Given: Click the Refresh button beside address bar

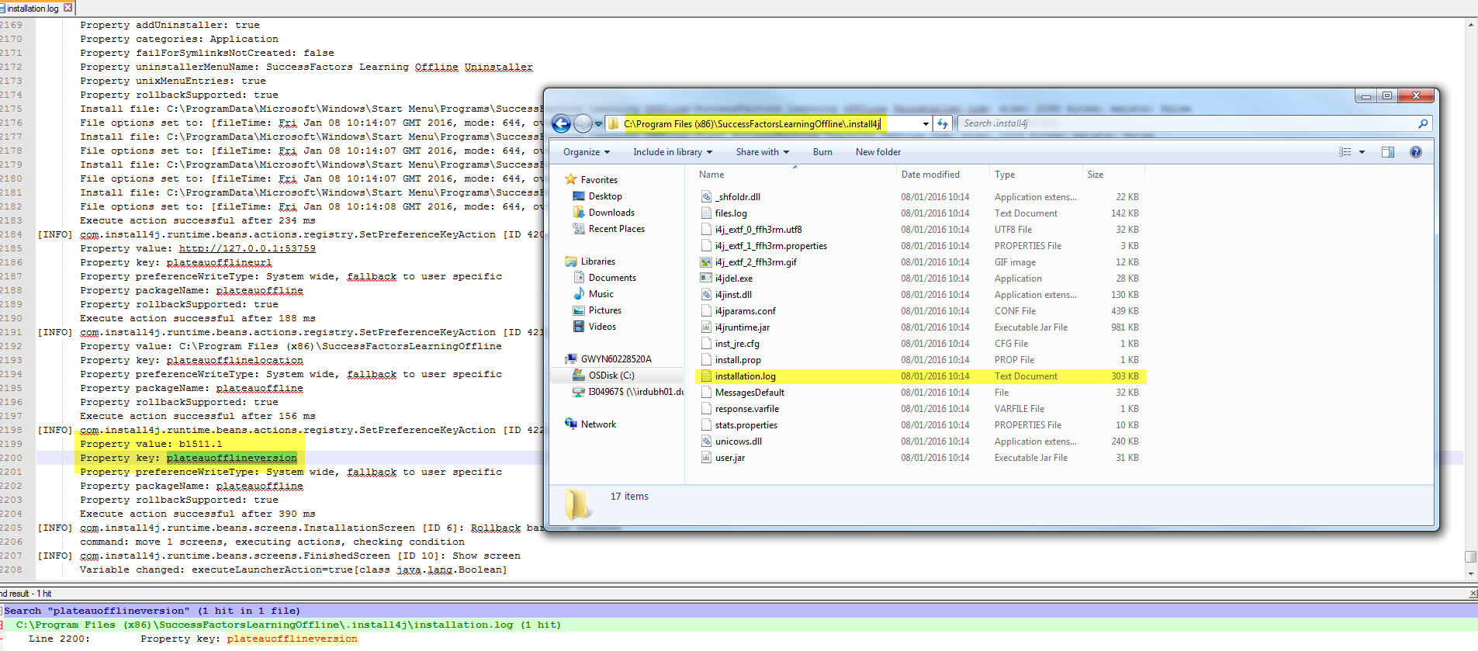Looking at the screenshot, I should [x=943, y=124].
